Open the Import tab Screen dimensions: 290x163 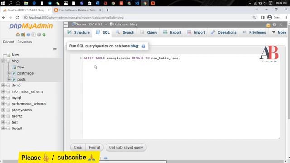tap(196, 32)
